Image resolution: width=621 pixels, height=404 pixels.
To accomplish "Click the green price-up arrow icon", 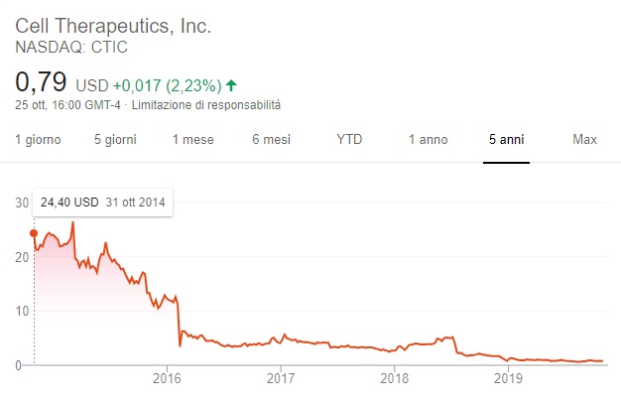I will tap(231, 85).
